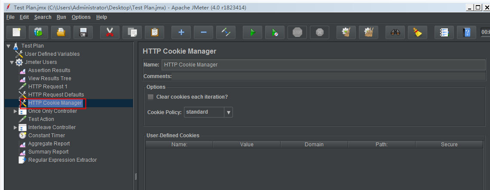490x190 pixels.
Task: Open the Edit menu
Action: point(24,17)
